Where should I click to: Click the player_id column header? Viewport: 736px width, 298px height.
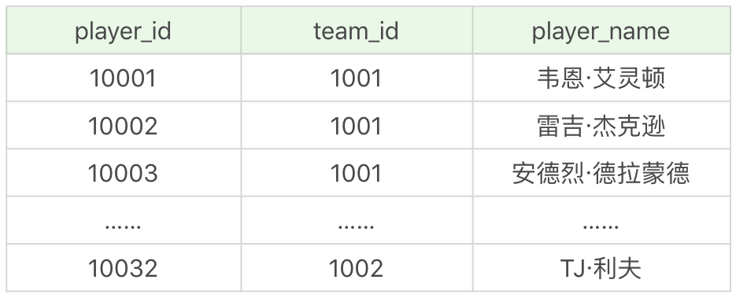(x=124, y=31)
